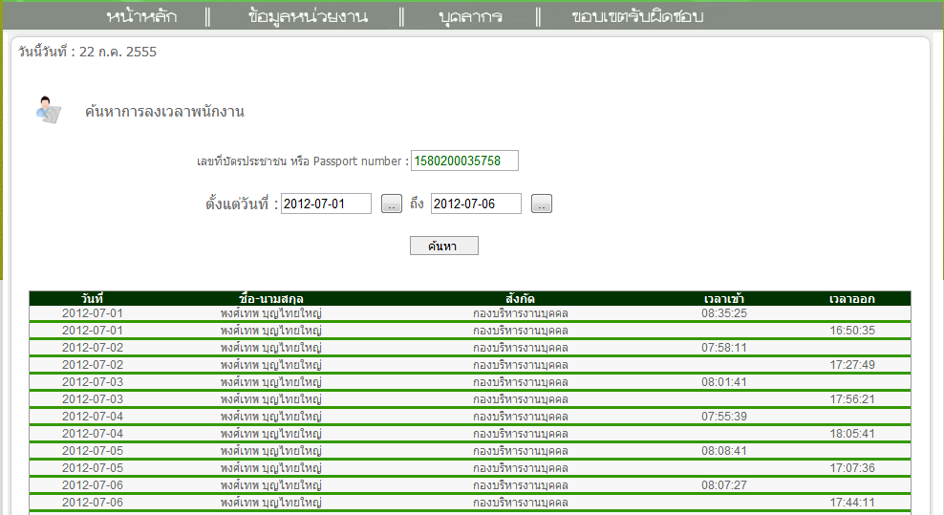
Task: Click date cell in the 08:08:41 row
Action: click(x=92, y=451)
